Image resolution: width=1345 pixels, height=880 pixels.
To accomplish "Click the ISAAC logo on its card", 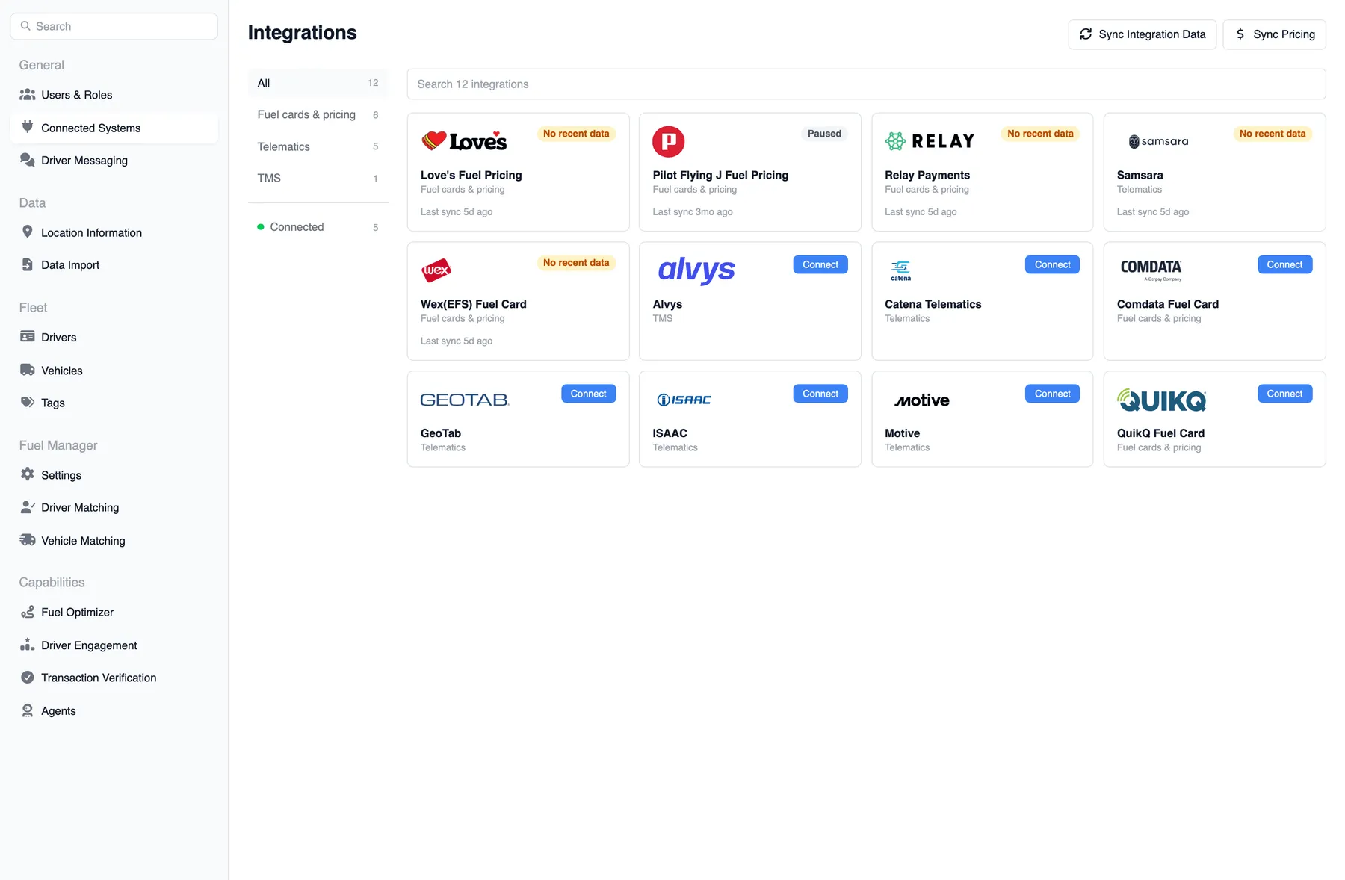I will (x=684, y=400).
